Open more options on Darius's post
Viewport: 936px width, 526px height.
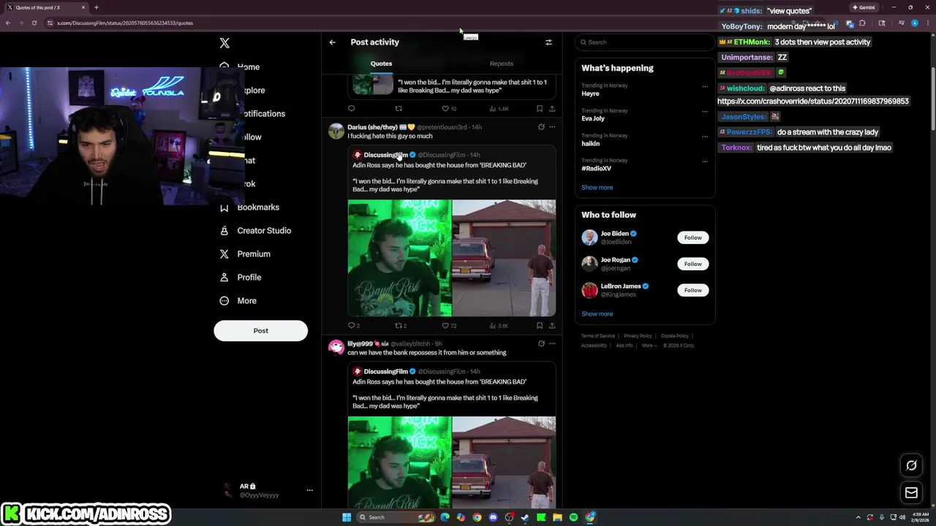click(x=552, y=127)
